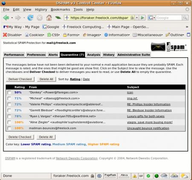Image resolution: width=192 pixels, height=180 pixels.
Task: Check the box for Valerie Phillips message
Action: (9, 105)
